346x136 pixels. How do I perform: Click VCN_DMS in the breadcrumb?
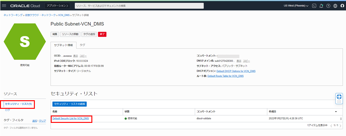coord(64,15)
